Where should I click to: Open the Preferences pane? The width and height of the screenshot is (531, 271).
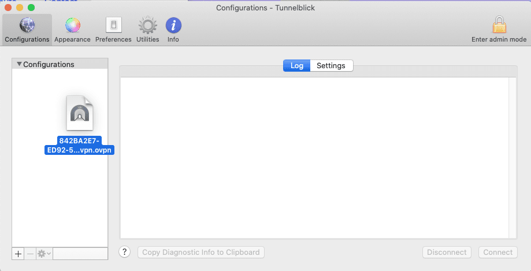113,29
